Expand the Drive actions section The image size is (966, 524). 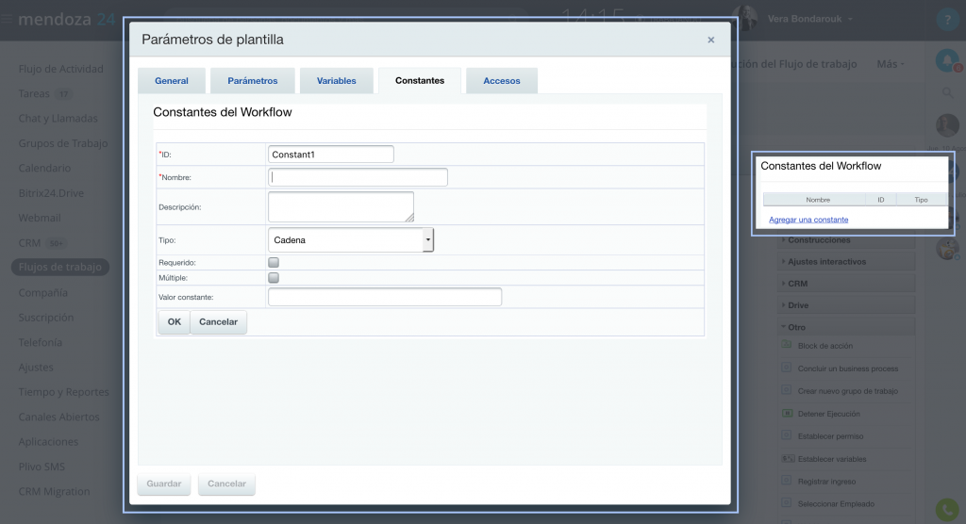(846, 305)
